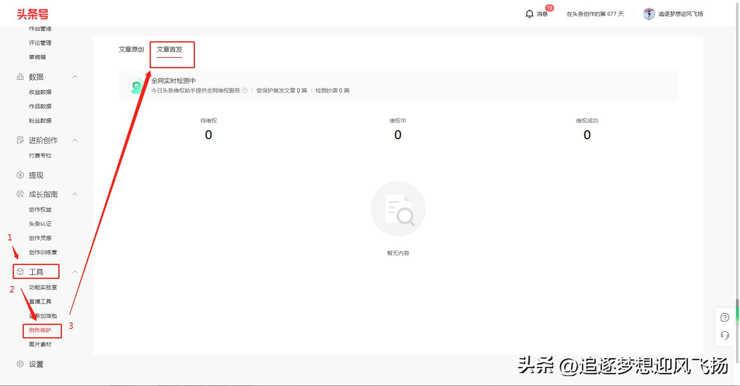Open 草稿箱 in the sidebar

[37, 57]
